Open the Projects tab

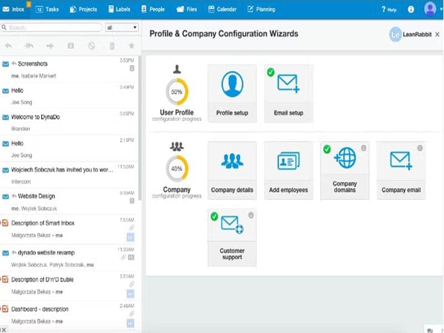(x=83, y=9)
